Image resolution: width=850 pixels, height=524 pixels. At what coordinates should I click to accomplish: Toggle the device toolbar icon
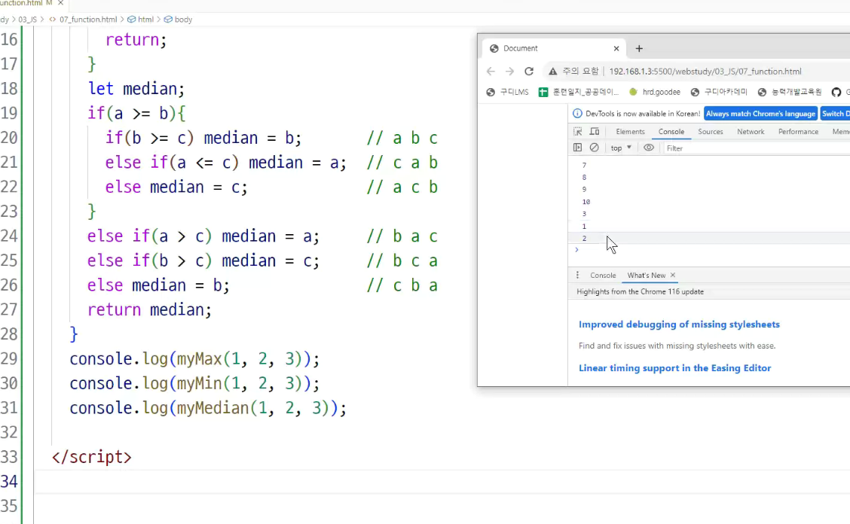[x=595, y=132]
